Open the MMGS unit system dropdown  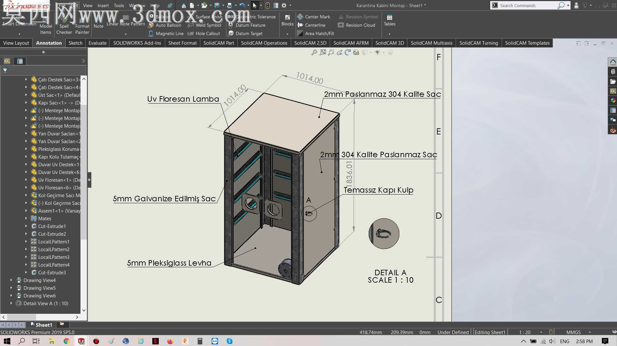coord(590,332)
